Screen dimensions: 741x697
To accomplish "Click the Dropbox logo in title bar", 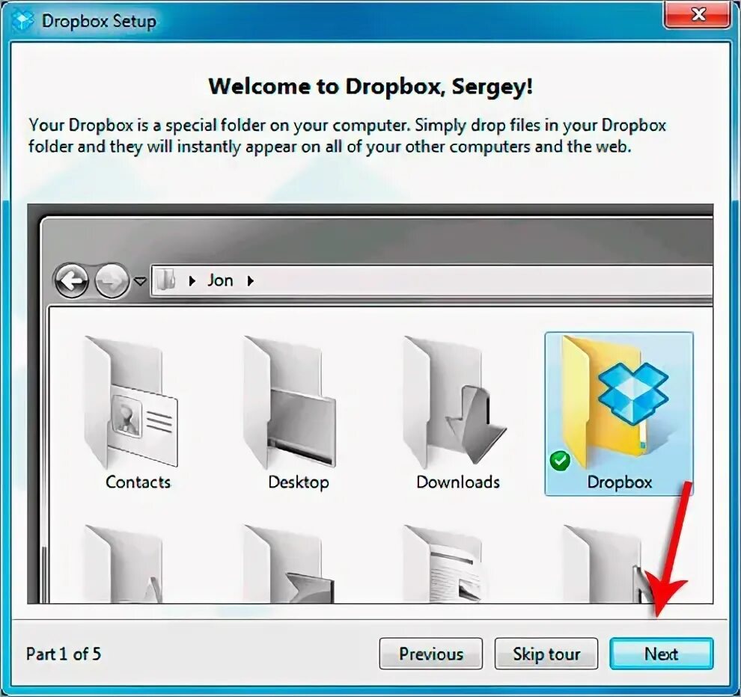I will point(22,21).
